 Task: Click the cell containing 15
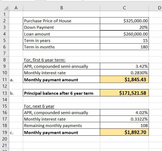coord(124,40)
